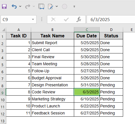Click the gray circle toolbar icon

[x=65, y=6]
